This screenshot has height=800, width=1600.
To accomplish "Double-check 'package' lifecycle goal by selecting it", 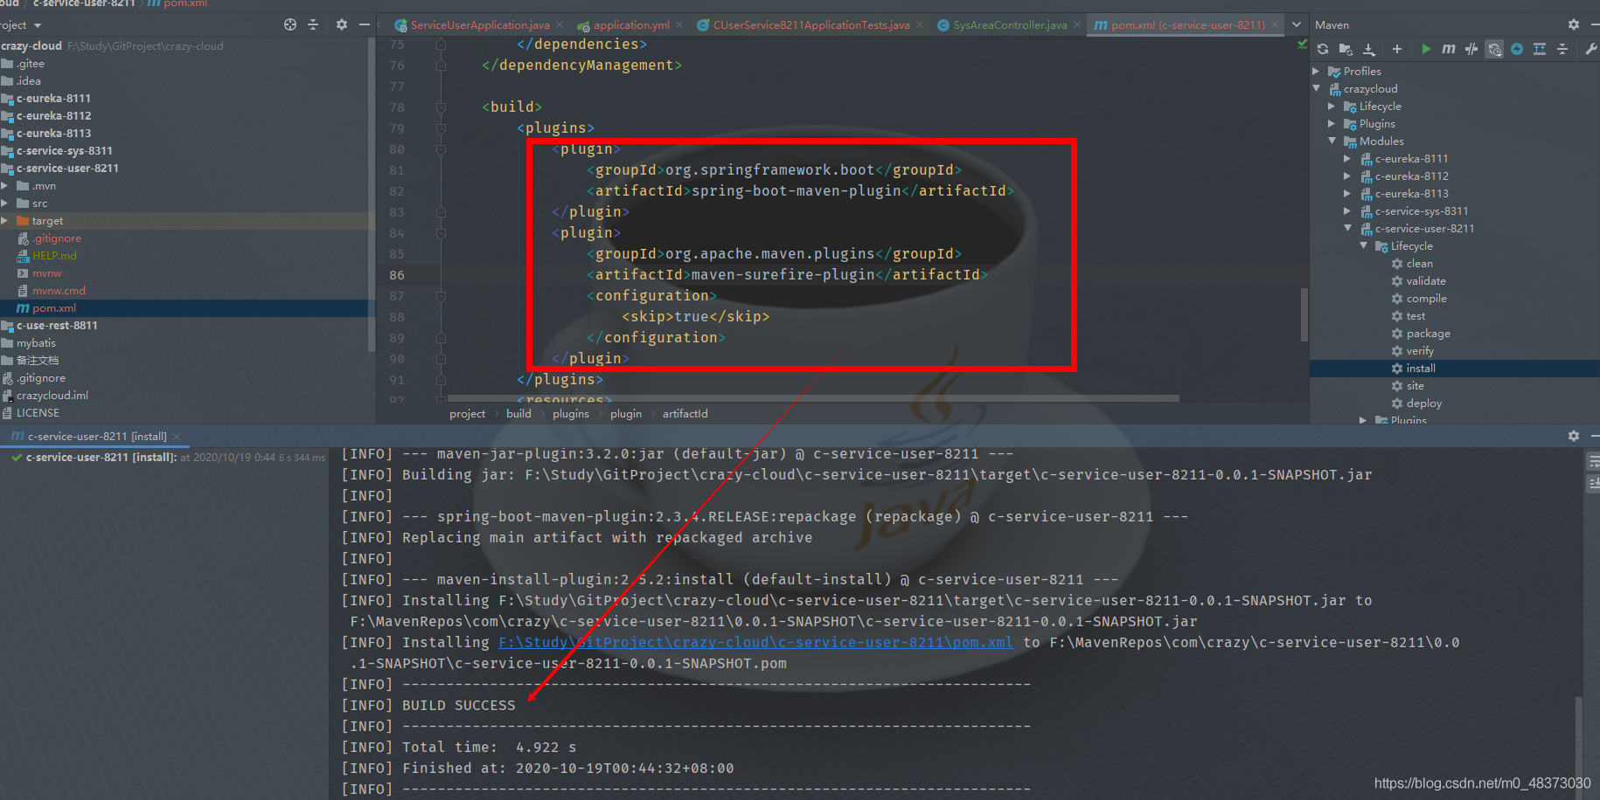I will pos(1428,334).
